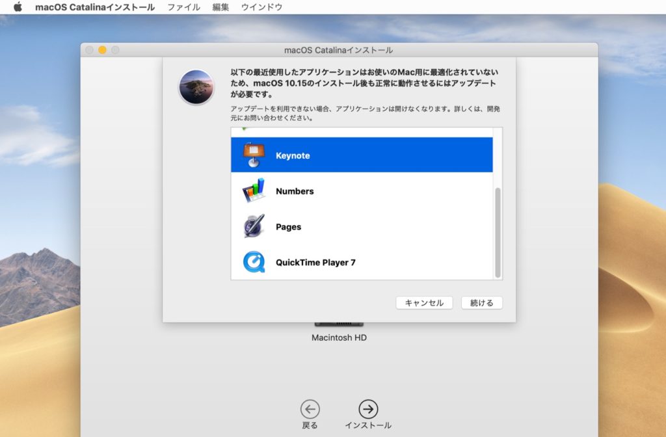Click the QuickTime Player 7 icon
The width and height of the screenshot is (666, 437).
click(254, 262)
